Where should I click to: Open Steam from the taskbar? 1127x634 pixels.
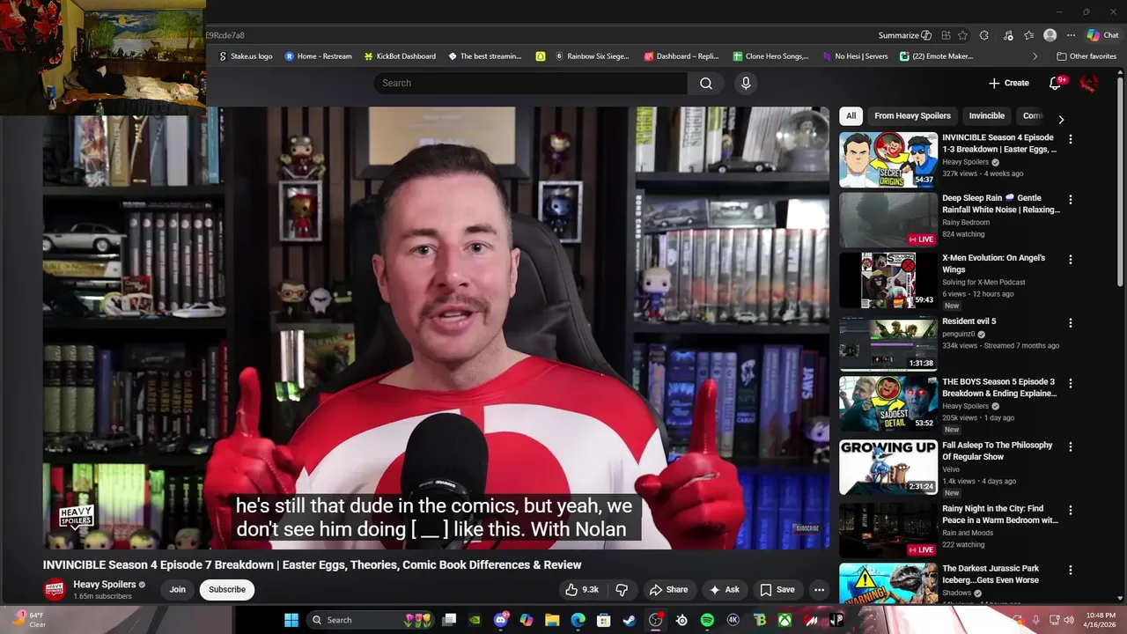pyautogui.click(x=630, y=620)
